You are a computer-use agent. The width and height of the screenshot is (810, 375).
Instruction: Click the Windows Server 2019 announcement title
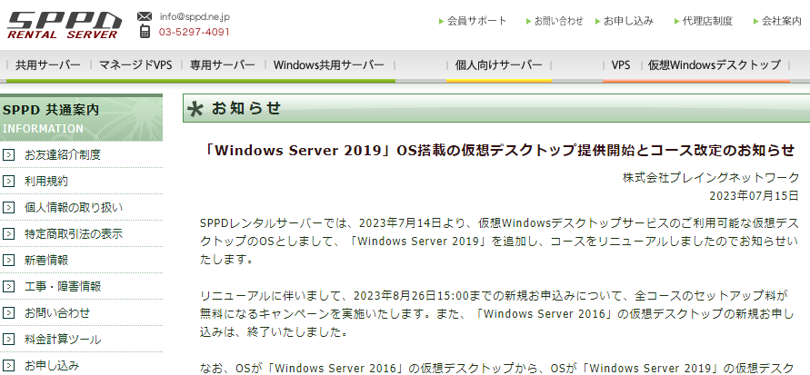coord(499,150)
